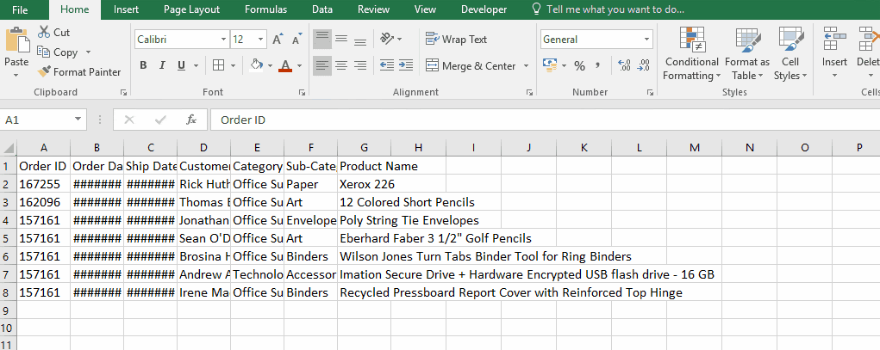
Task: Switch to Data tab
Action: pos(322,9)
